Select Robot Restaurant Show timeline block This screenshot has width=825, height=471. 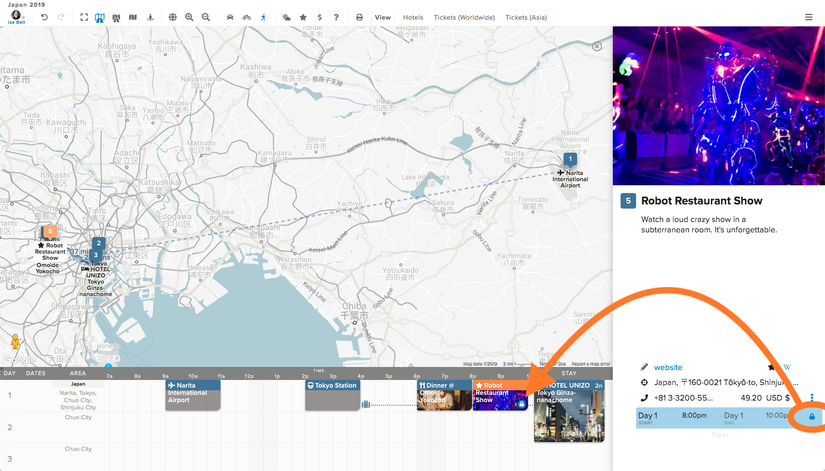(x=500, y=395)
